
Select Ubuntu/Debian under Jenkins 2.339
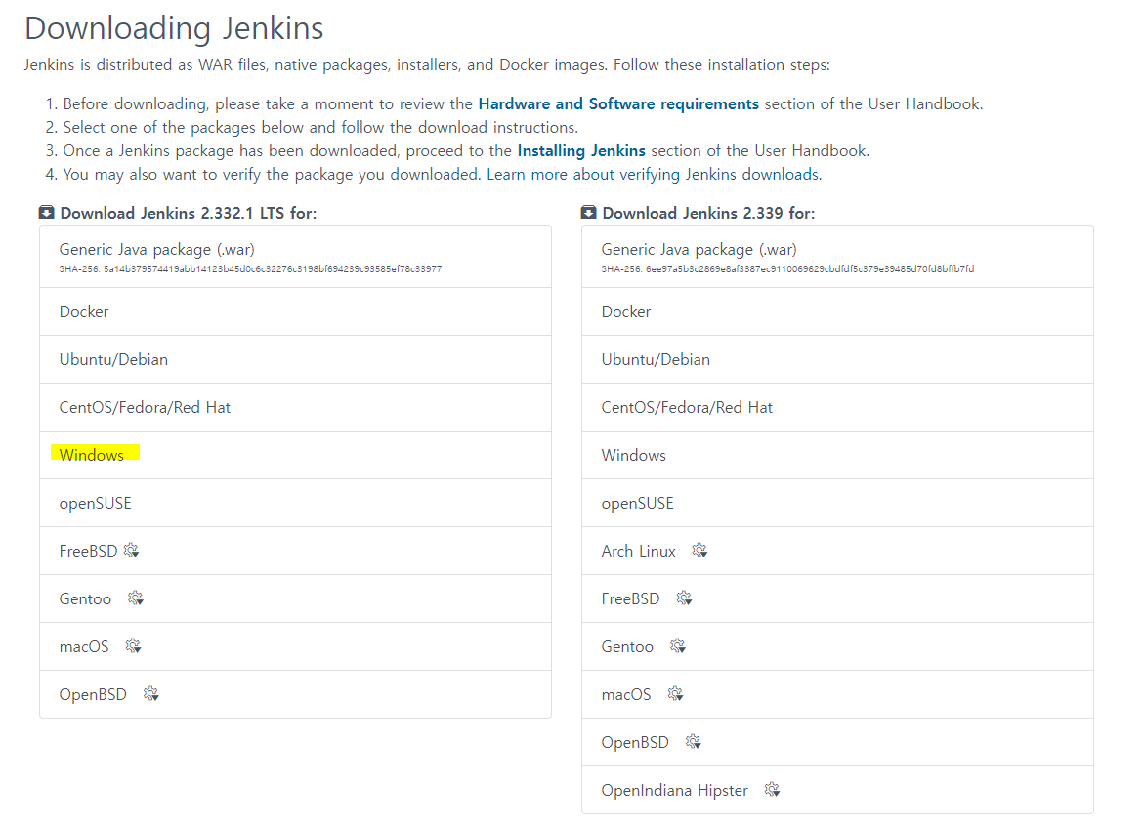837,359
